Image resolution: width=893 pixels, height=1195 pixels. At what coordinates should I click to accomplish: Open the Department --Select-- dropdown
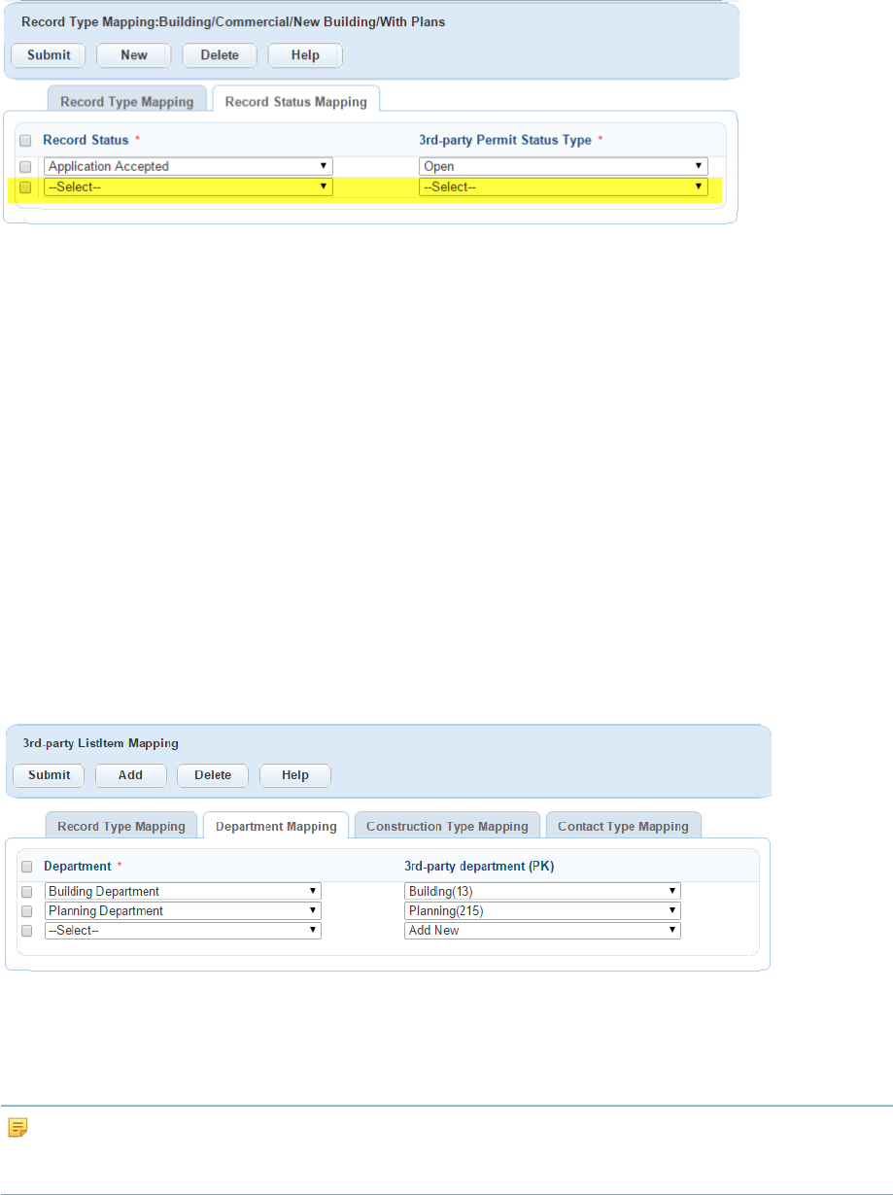(x=183, y=930)
